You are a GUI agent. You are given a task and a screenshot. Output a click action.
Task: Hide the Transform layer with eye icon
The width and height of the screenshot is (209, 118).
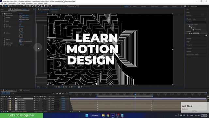point(1,99)
